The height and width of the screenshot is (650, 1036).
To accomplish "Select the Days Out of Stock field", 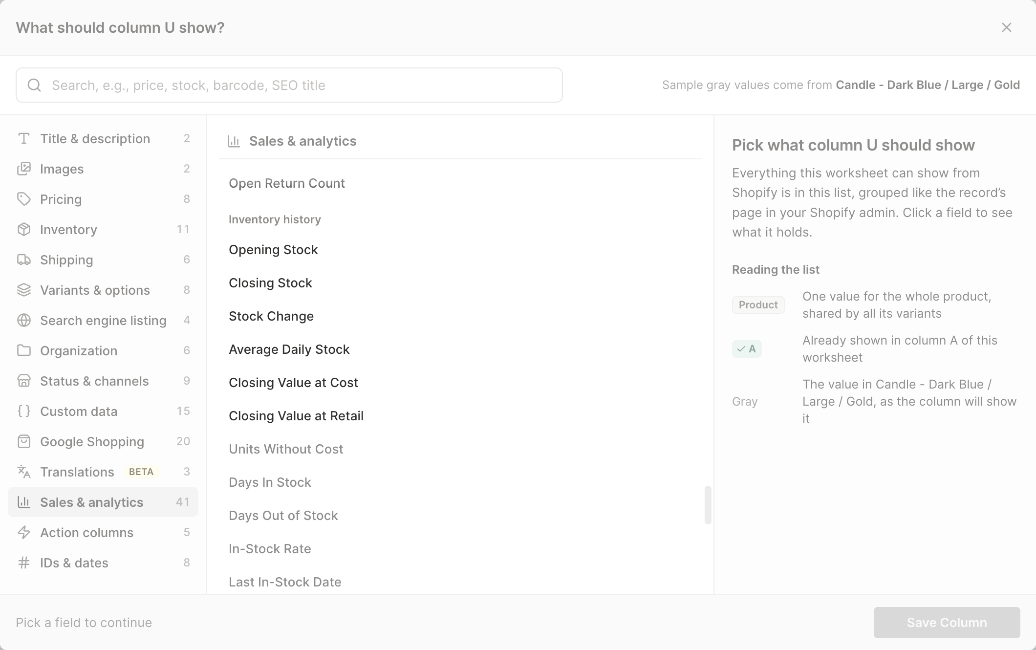I will click(x=460, y=516).
